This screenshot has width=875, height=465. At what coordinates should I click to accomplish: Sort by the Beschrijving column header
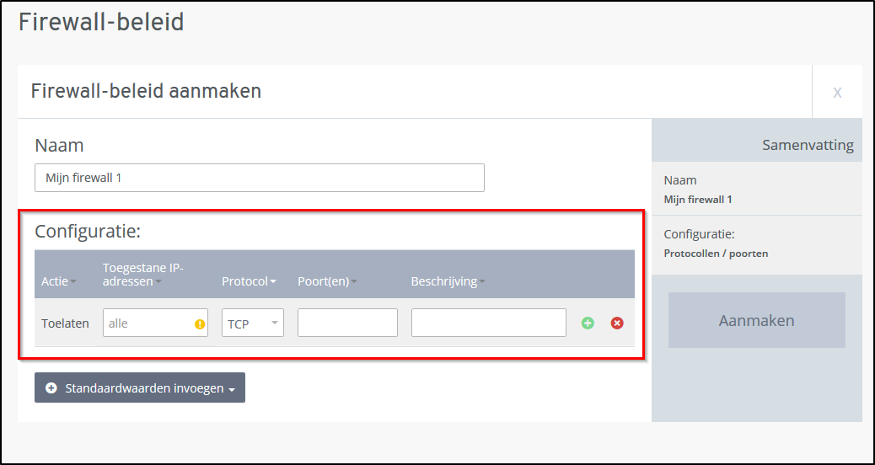pyautogui.click(x=448, y=281)
